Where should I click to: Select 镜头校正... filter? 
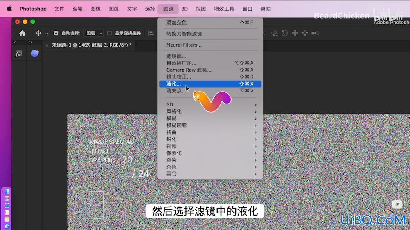[210, 77]
